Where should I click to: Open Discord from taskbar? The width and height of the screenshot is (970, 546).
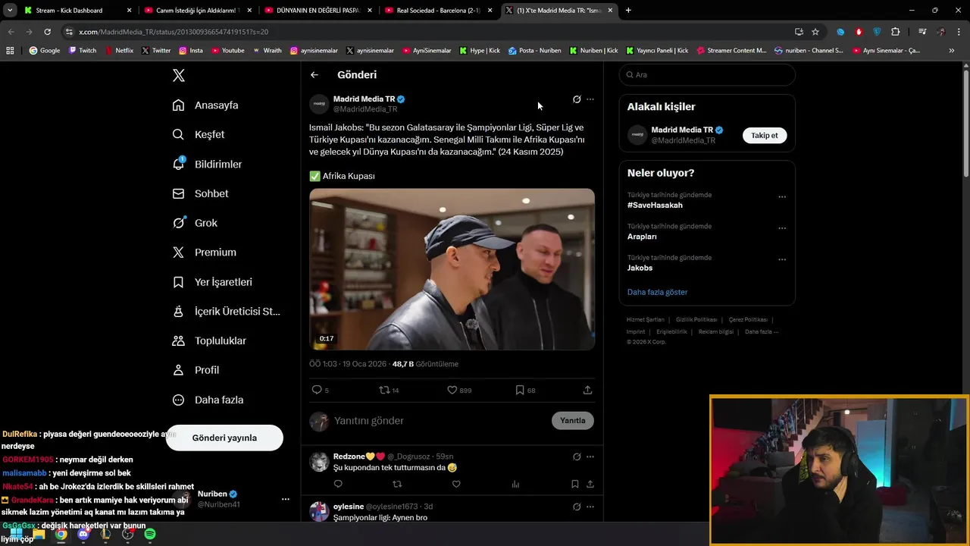(83, 534)
